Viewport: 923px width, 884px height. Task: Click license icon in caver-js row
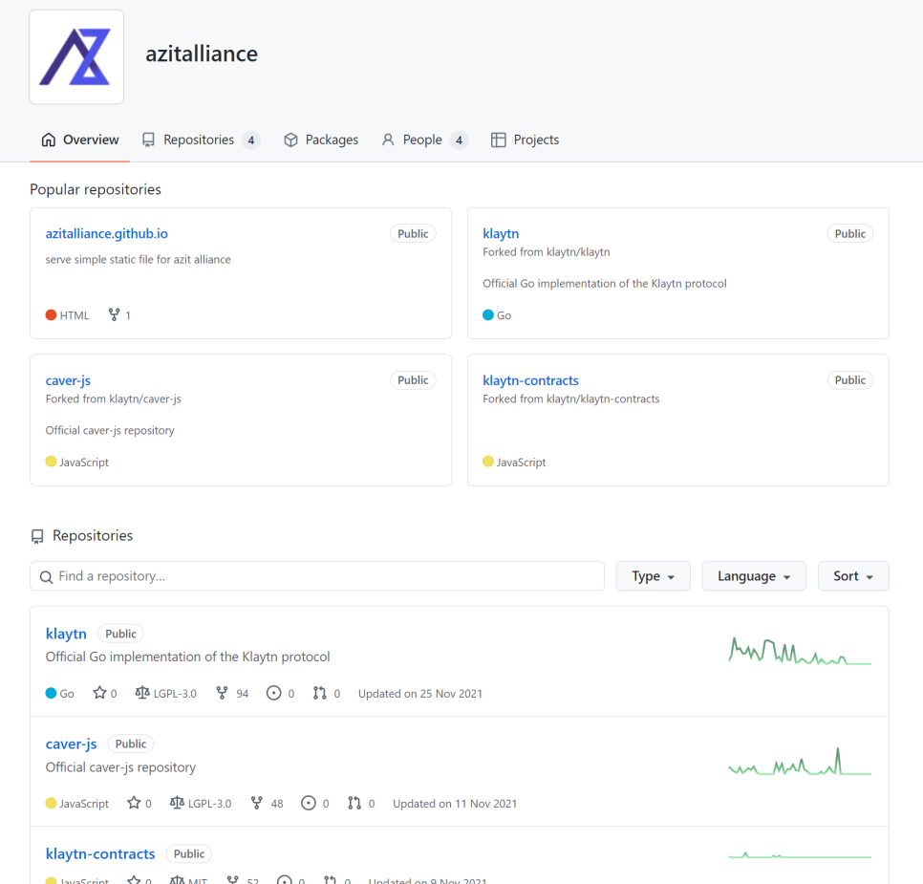177,804
